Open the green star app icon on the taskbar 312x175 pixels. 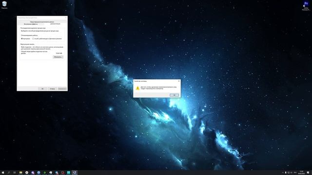pyautogui.click(x=44, y=173)
